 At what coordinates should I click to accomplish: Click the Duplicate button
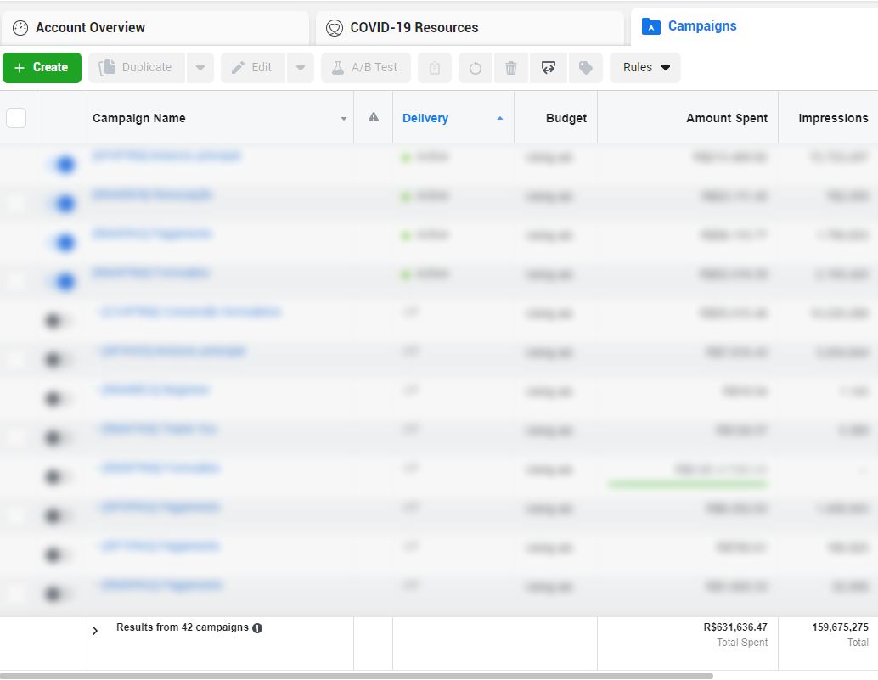click(137, 68)
